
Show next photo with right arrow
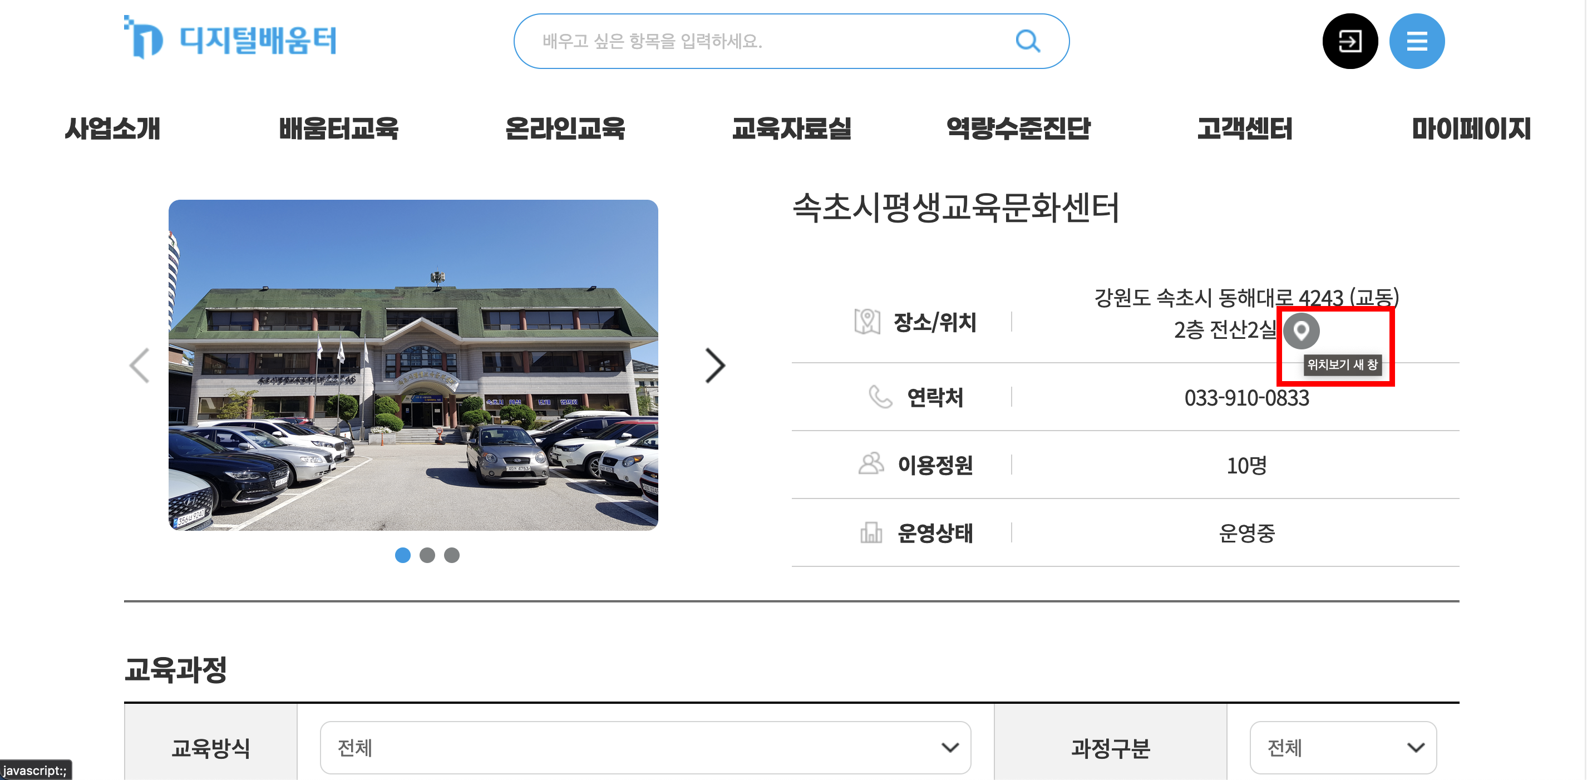coord(714,366)
